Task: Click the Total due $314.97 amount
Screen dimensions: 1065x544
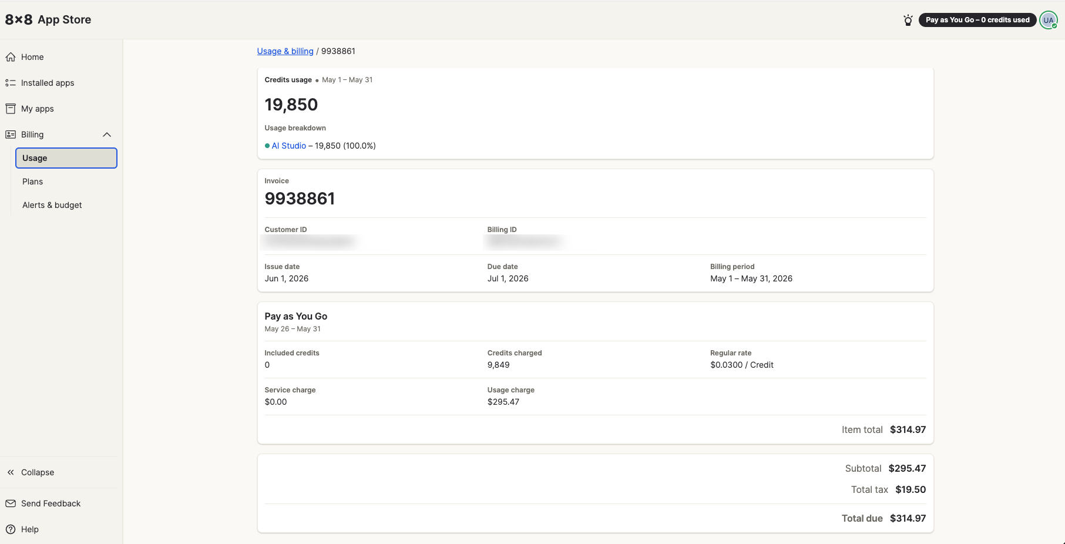Action: [908, 518]
